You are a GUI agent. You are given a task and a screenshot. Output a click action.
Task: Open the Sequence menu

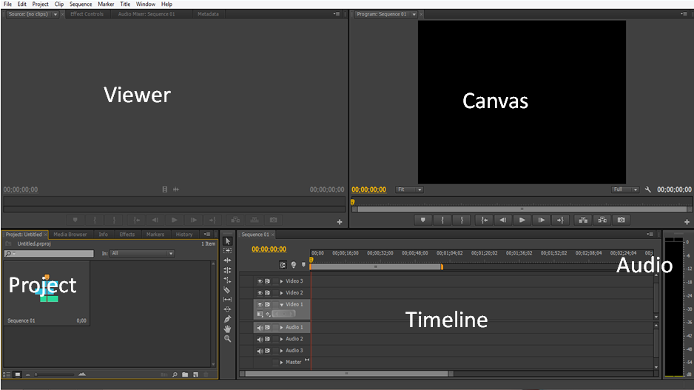point(81,4)
